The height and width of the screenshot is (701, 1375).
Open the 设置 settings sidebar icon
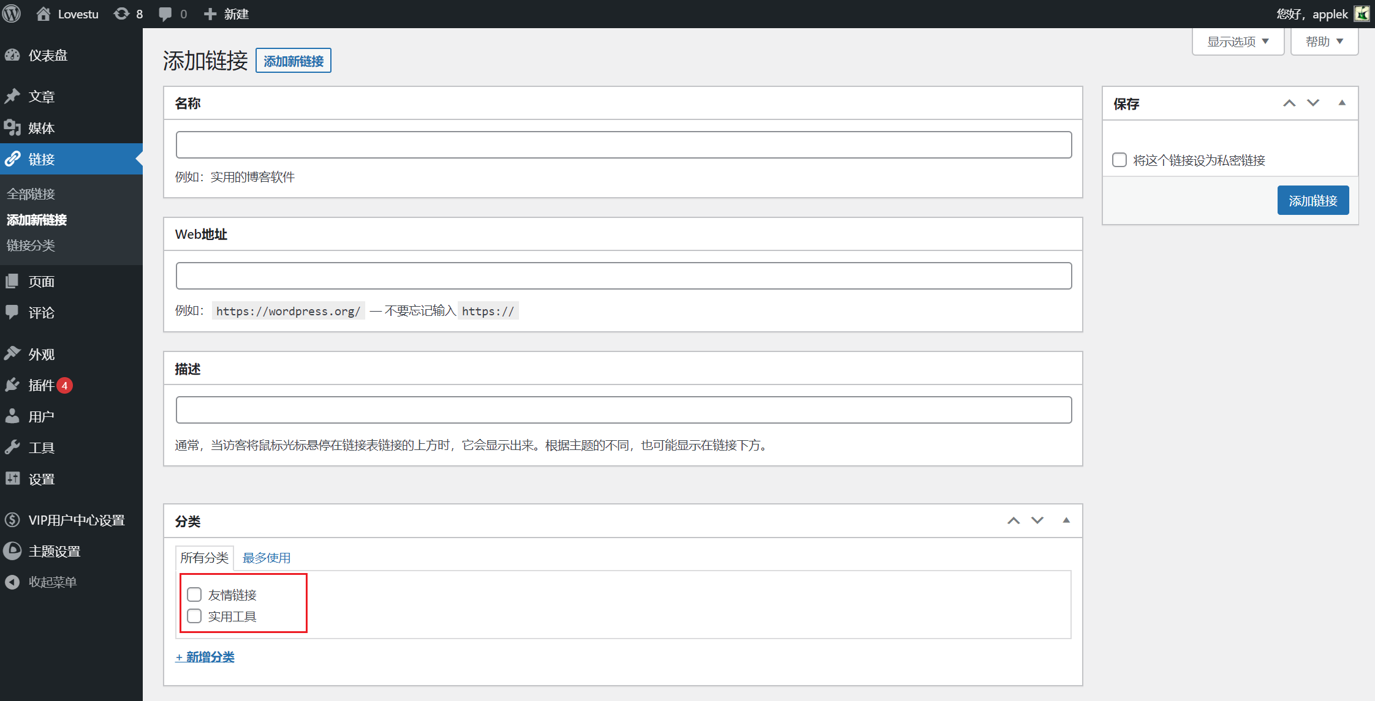pos(13,479)
